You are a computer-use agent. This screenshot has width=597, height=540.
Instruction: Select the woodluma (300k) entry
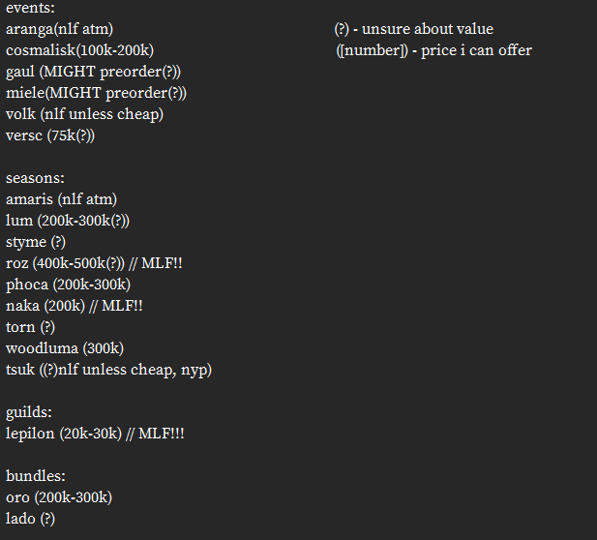pyautogui.click(x=65, y=348)
